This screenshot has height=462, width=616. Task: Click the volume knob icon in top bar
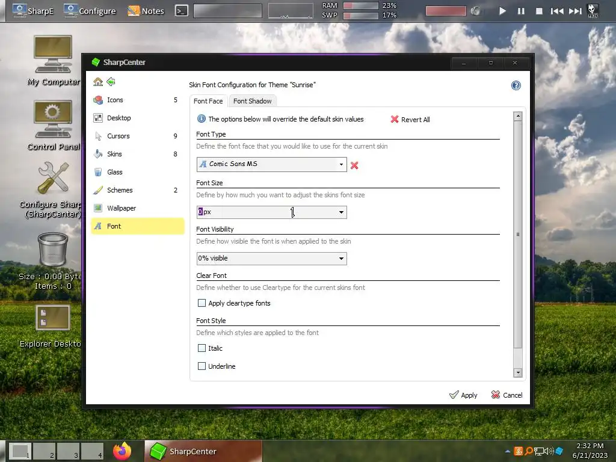click(475, 11)
